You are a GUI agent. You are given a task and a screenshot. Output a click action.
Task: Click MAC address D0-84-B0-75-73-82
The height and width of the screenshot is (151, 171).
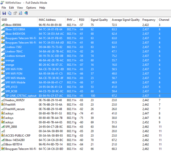(x=50, y=47)
